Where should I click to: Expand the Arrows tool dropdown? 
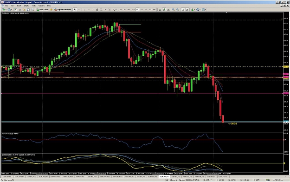pos(116,10)
